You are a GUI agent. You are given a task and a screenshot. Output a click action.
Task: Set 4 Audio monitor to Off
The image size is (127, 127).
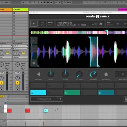23,53
